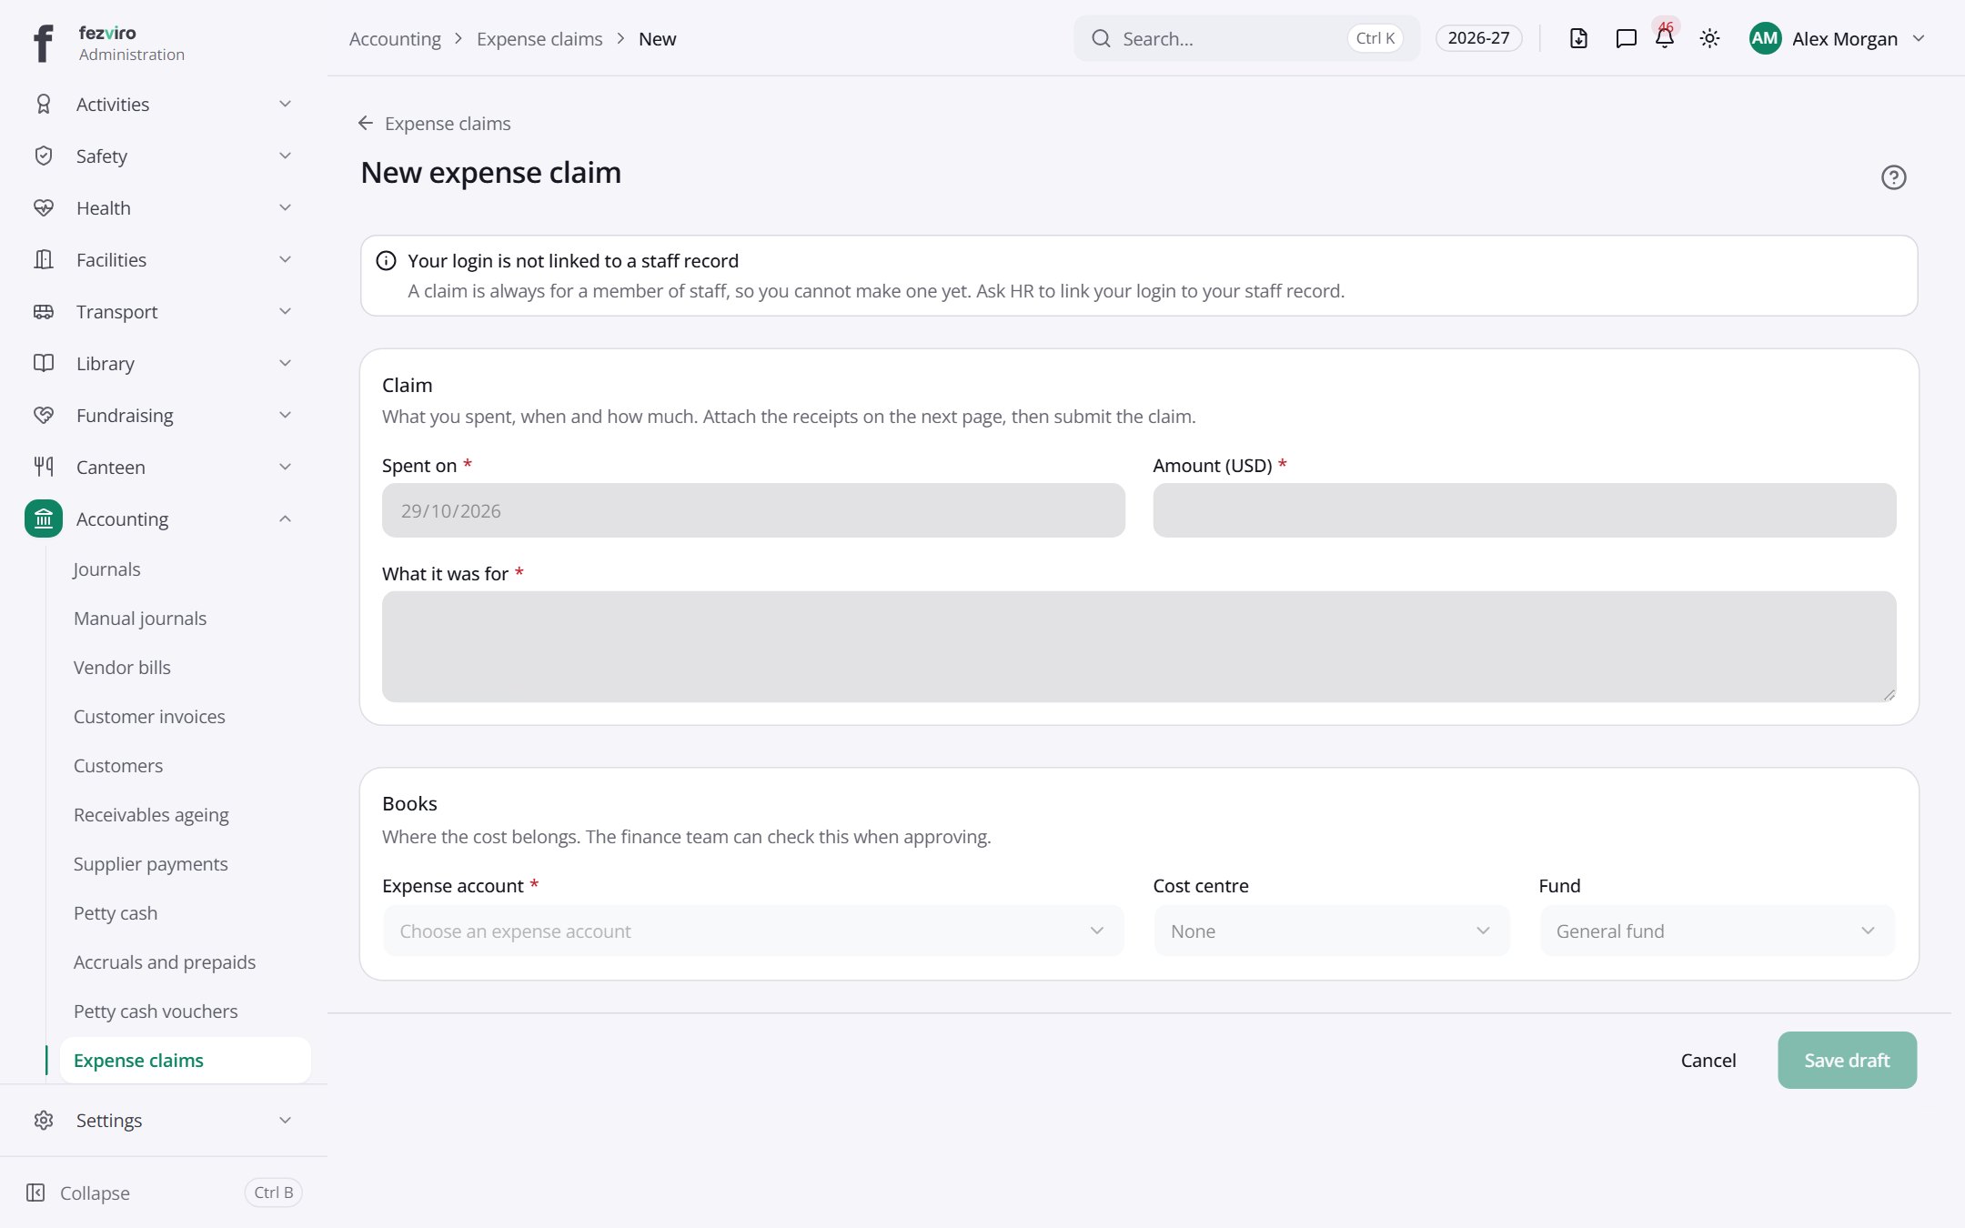The height and width of the screenshot is (1228, 1965).
Task: Click the Fundraising heart-handshake icon
Action: 44,415
